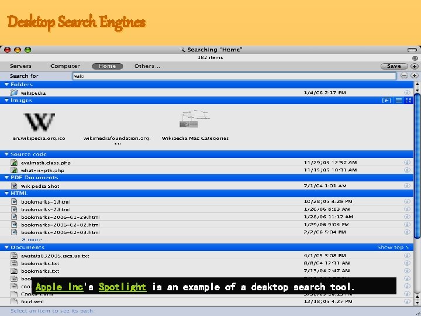421x316 pixels.
Task: Select the Wikipedia Shot PDF
Action: (x=40, y=186)
